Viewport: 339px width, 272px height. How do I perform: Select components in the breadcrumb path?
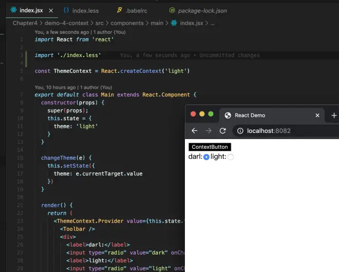click(127, 23)
